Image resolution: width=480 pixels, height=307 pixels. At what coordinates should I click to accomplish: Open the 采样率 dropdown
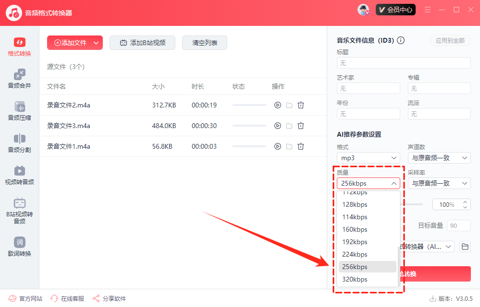pos(439,183)
